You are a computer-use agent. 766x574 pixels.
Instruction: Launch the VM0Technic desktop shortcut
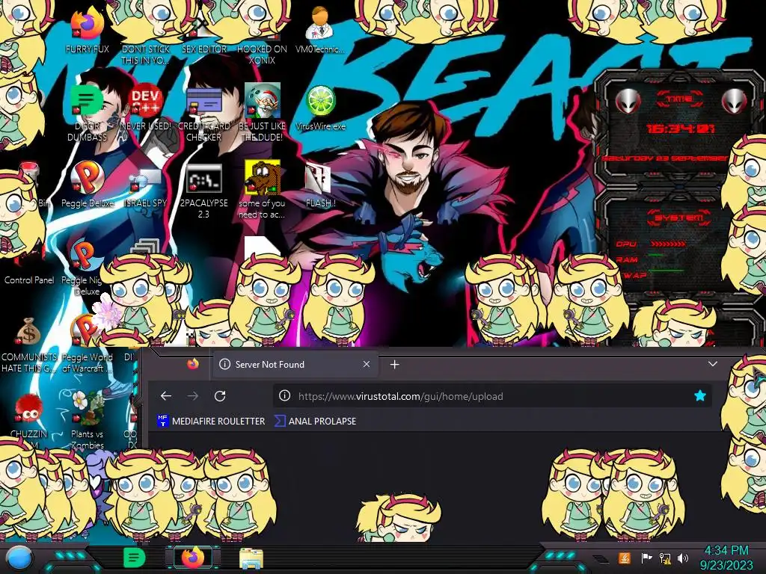pyautogui.click(x=320, y=25)
